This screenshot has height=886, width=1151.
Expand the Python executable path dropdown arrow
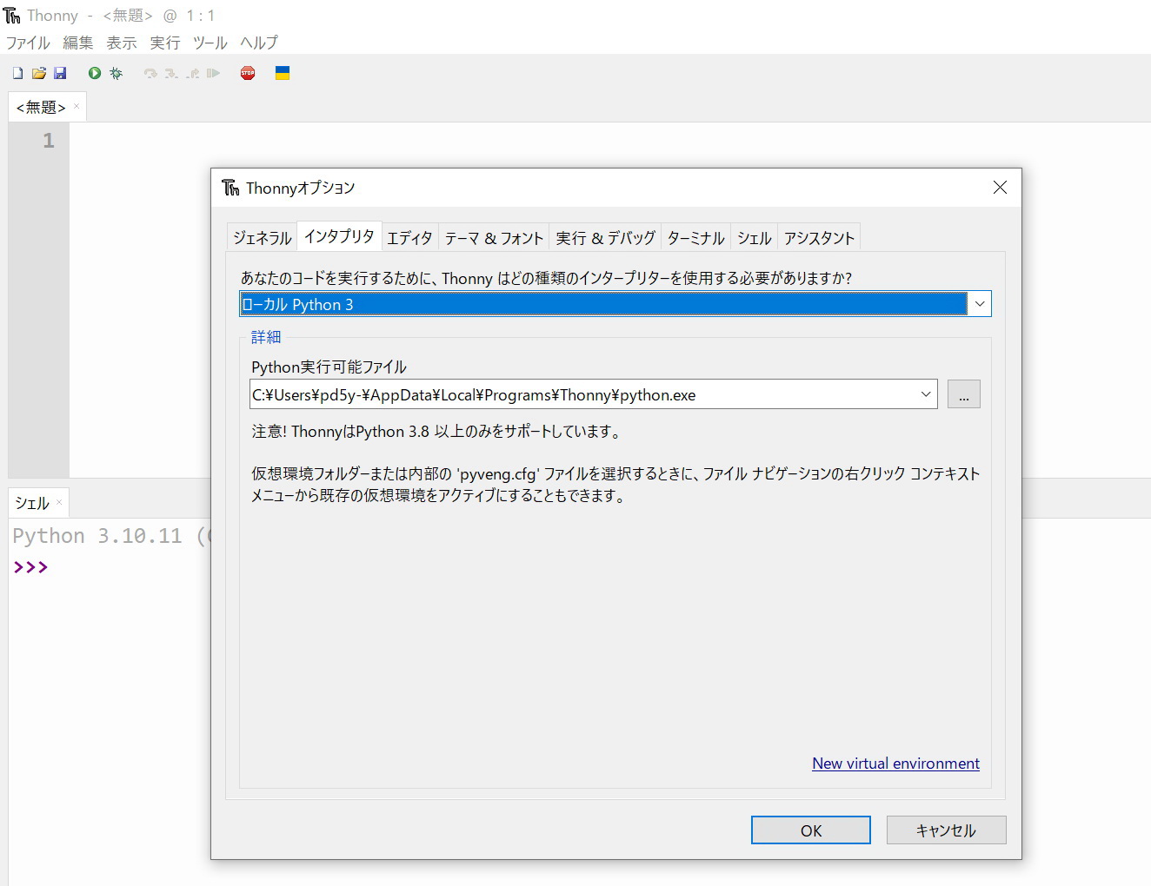(x=926, y=394)
